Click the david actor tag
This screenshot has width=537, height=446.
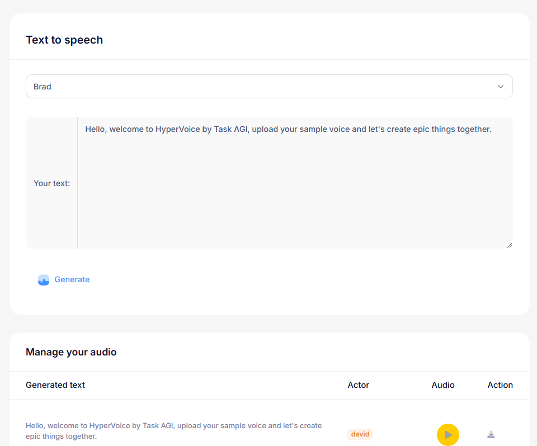(x=360, y=434)
